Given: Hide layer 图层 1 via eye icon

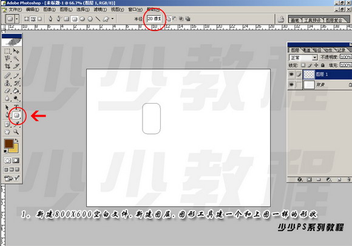Looking at the screenshot, I should pyautogui.click(x=291, y=74).
